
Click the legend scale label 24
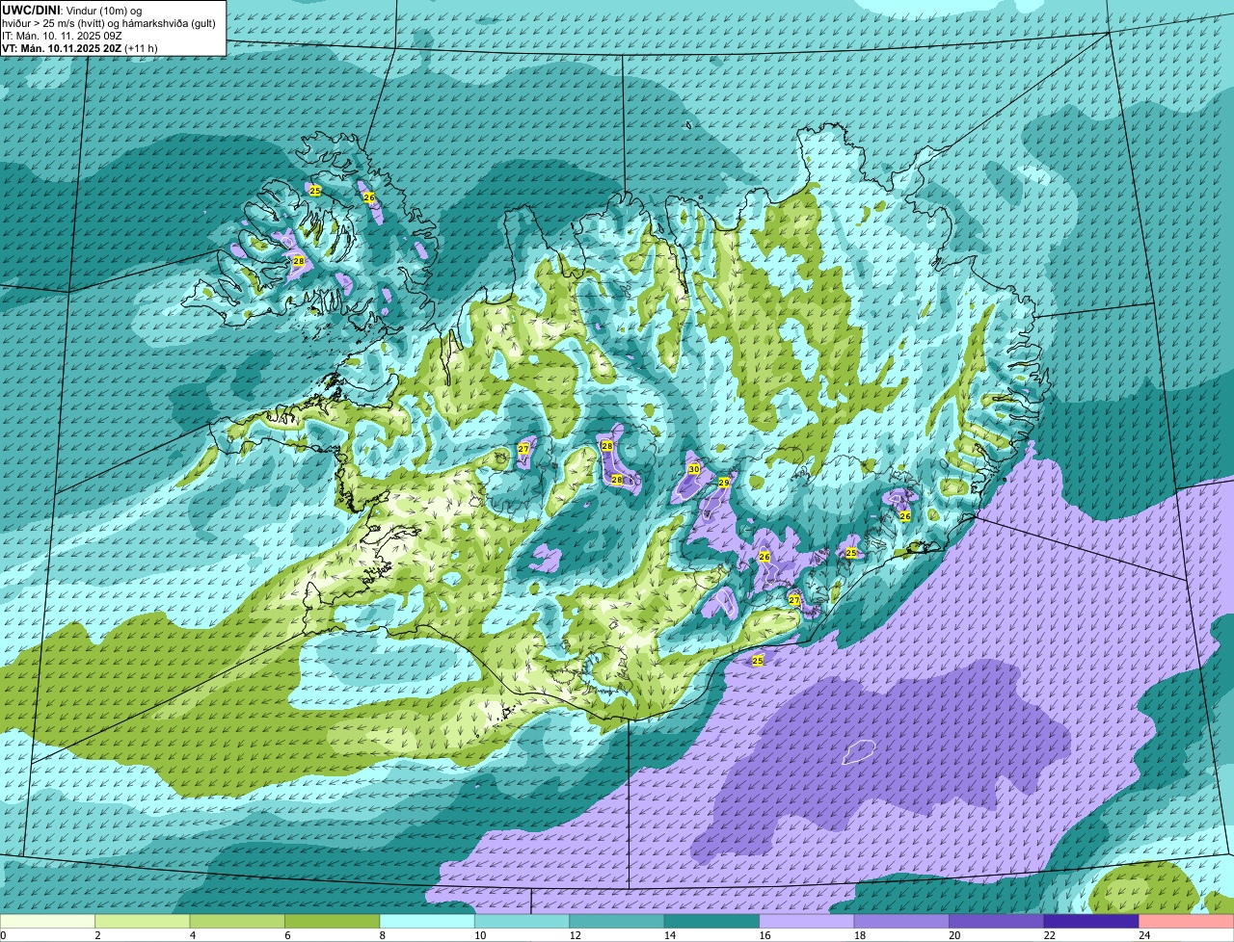[1144, 935]
